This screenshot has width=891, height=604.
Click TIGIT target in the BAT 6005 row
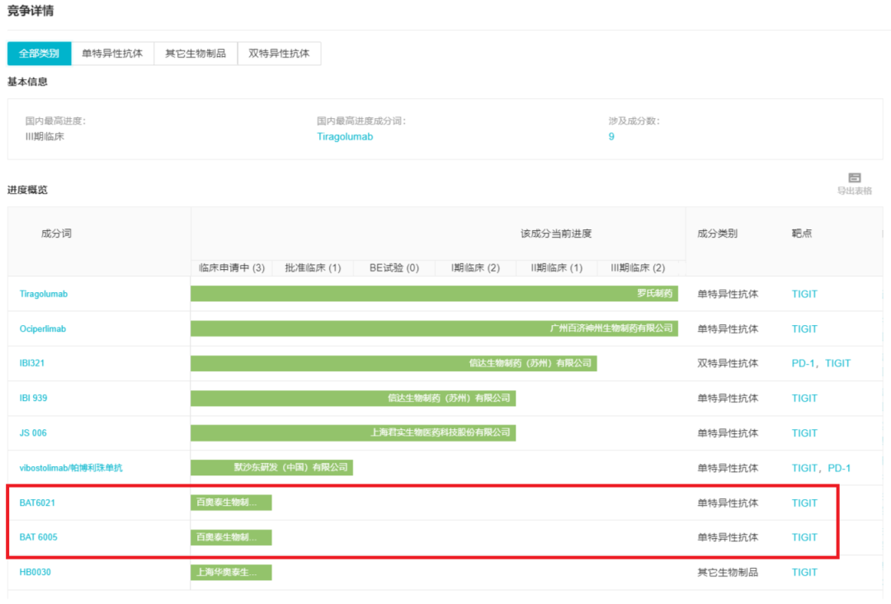click(804, 537)
